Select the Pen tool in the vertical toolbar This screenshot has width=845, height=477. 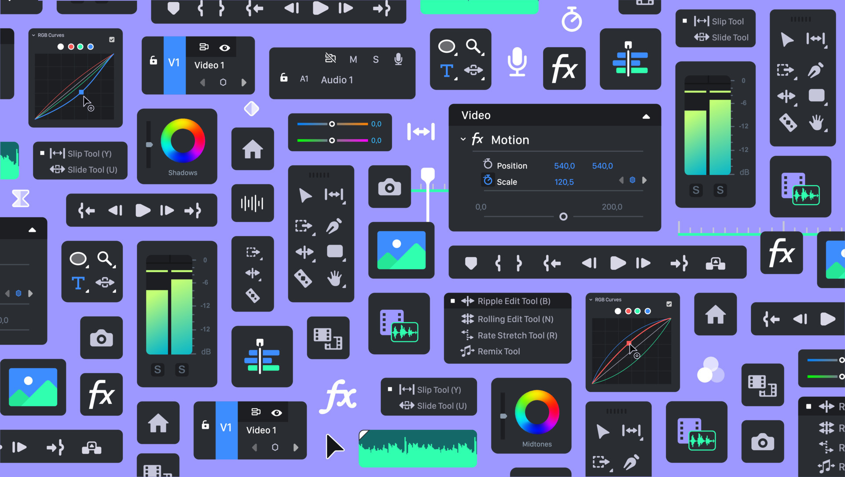click(x=333, y=225)
